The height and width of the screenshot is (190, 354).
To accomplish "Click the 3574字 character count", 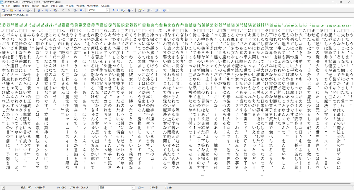I will coord(154,187).
